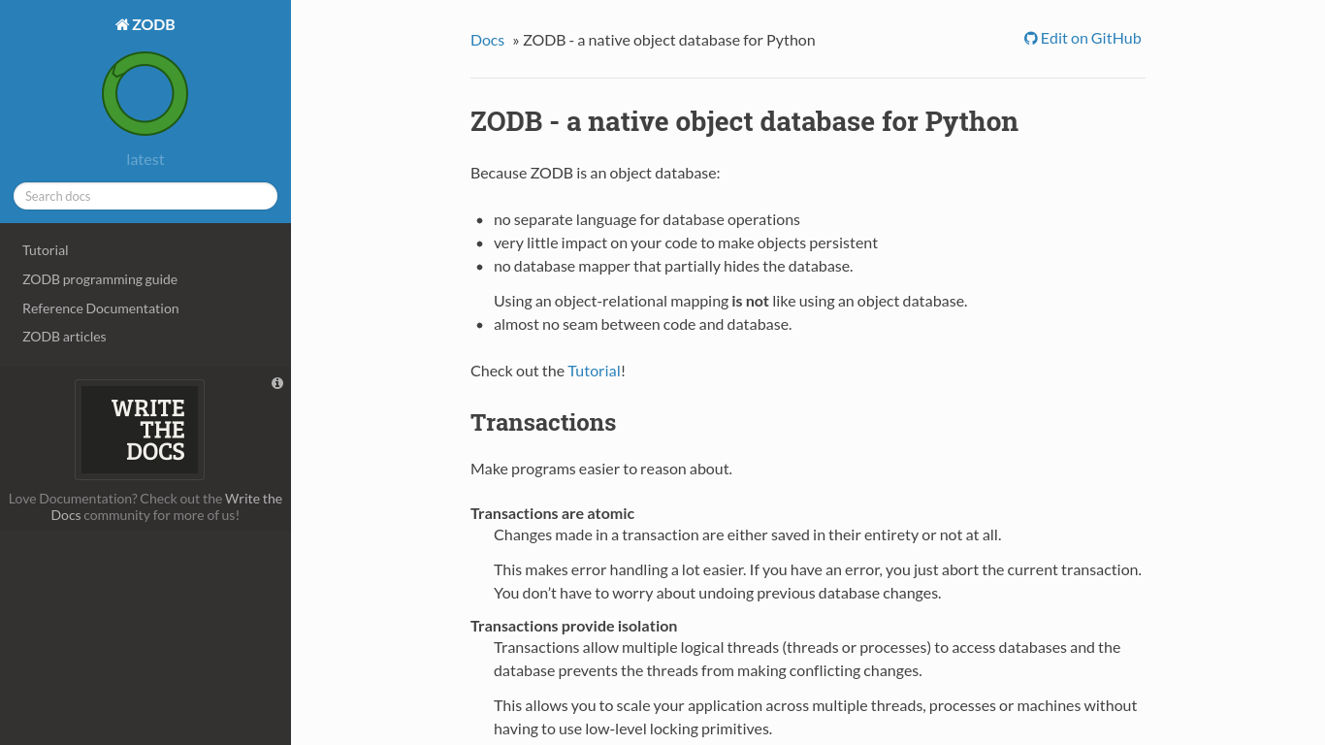Go to ZODB articles sidebar item
Screen dimensions: 1325x745
click(x=64, y=337)
